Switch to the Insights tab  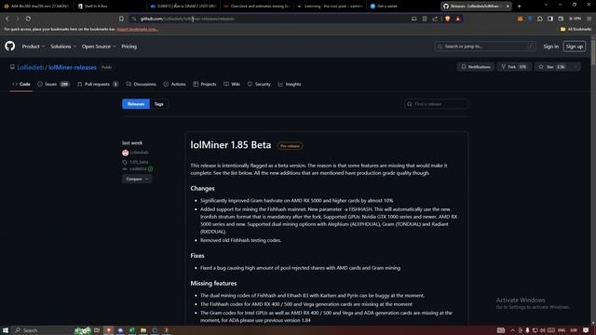click(x=290, y=84)
